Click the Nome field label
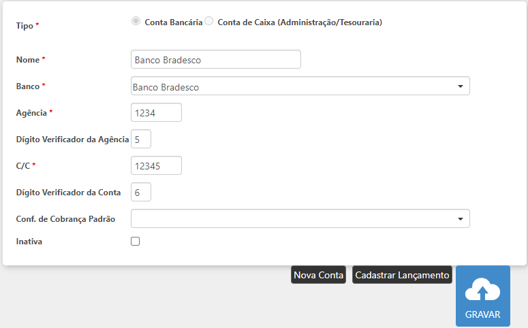This screenshot has width=528, height=328. click(28, 60)
